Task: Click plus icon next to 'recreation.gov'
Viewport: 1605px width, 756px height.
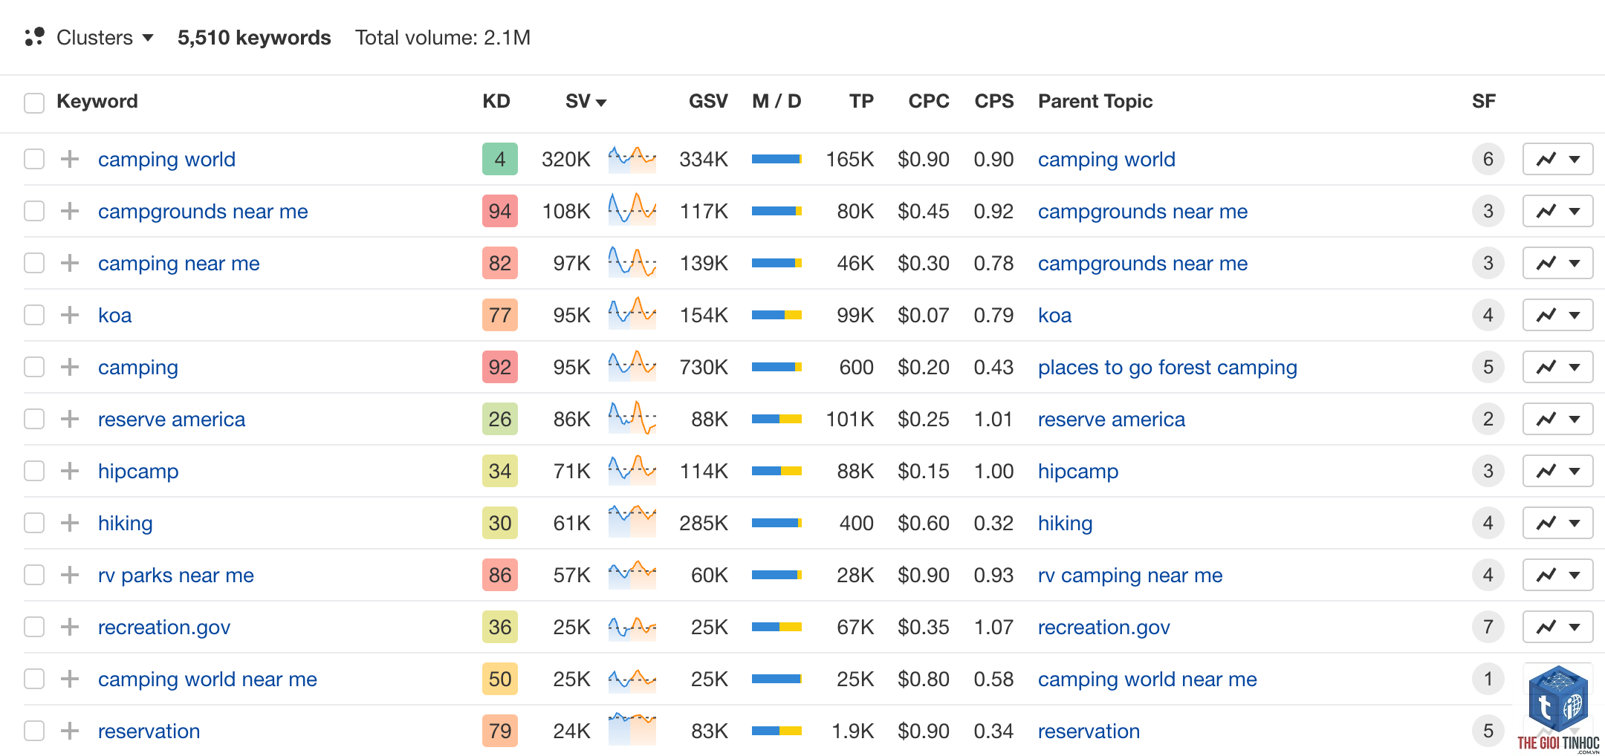Action: point(70,627)
